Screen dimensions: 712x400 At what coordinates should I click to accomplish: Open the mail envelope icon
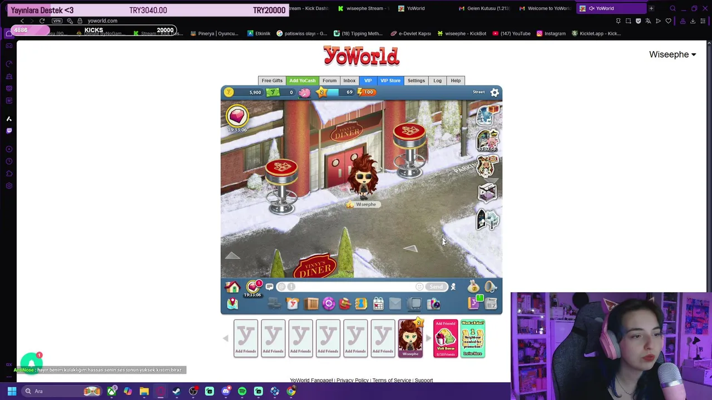click(x=395, y=304)
